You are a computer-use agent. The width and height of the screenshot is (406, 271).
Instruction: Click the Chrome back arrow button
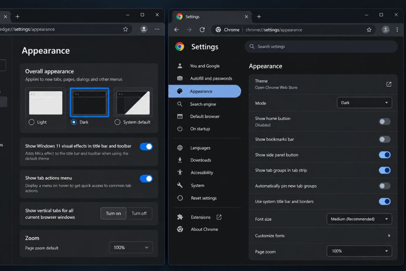click(x=177, y=30)
